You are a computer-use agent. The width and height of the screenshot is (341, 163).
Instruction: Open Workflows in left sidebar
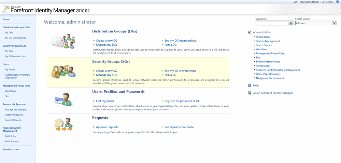click(x=11, y=91)
